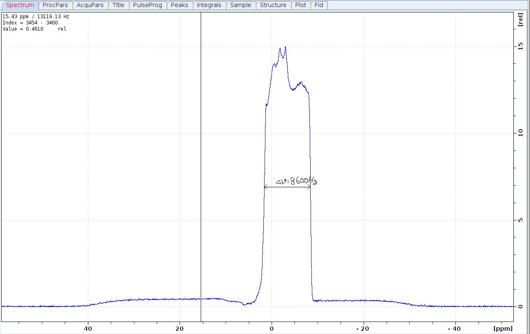Click the handwritten 8600 Hz linewidth annotation

tap(297, 181)
